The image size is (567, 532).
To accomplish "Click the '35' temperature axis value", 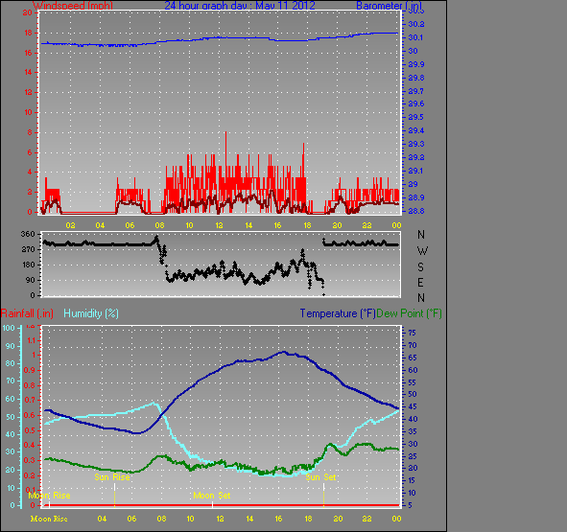I will [413, 431].
